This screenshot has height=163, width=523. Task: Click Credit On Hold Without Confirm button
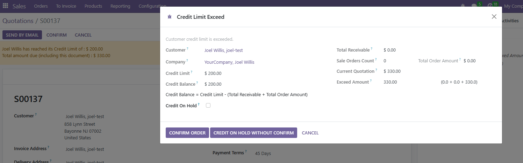(x=253, y=133)
